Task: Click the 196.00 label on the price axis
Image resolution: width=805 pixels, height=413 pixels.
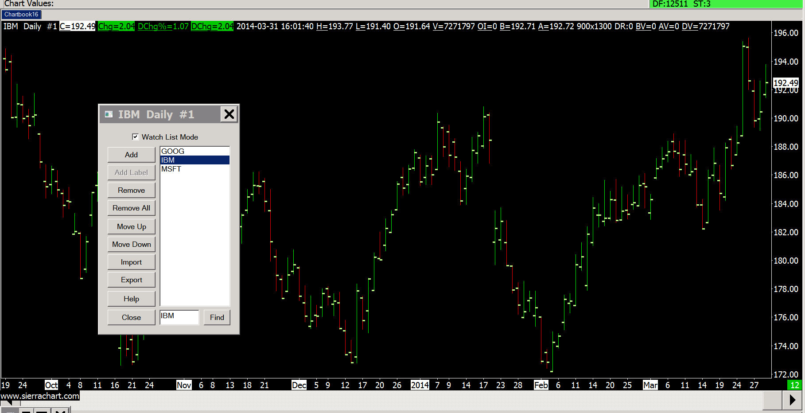Action: [786, 33]
